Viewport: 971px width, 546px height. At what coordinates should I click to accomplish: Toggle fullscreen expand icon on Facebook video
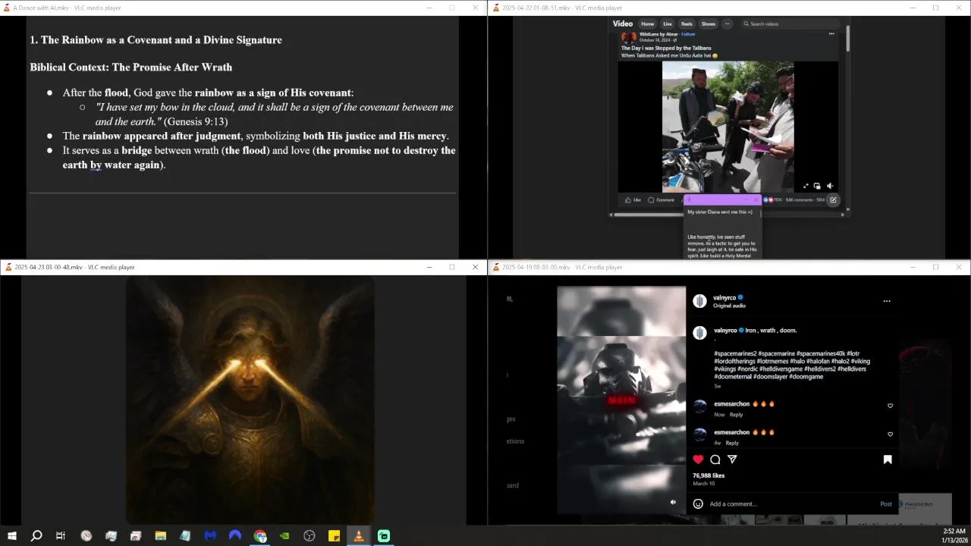[806, 186]
